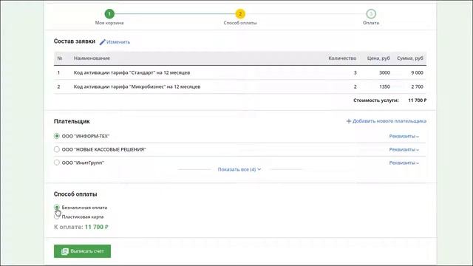Click the 'Стоимость услуги' total '11 700 ₽'
Screen dimensions: 473x266
418,100
